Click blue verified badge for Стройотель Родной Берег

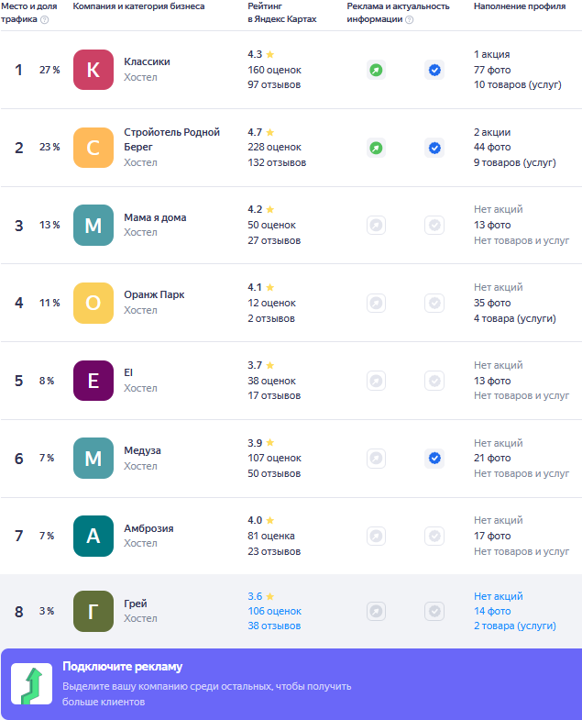(x=434, y=148)
